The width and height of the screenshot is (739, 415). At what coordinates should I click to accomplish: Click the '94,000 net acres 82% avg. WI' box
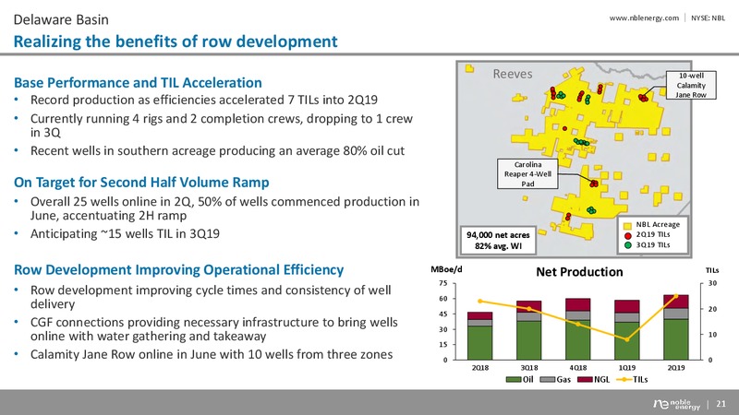click(x=498, y=240)
